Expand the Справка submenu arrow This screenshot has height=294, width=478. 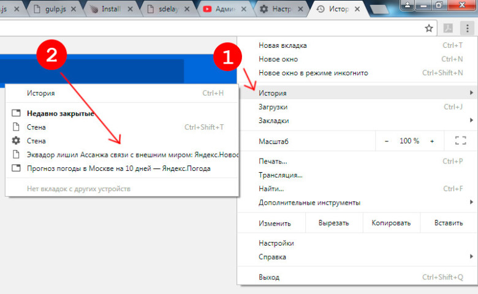click(471, 257)
